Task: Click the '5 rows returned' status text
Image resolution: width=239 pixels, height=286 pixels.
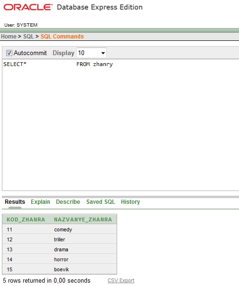Action: 46,280
